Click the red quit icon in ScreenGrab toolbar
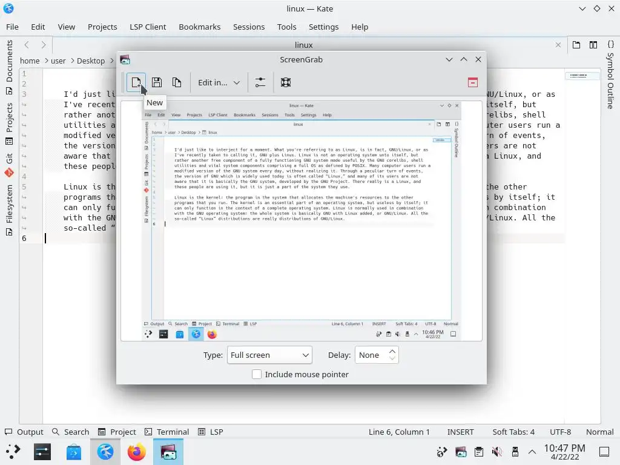The height and width of the screenshot is (465, 620). [x=472, y=82]
